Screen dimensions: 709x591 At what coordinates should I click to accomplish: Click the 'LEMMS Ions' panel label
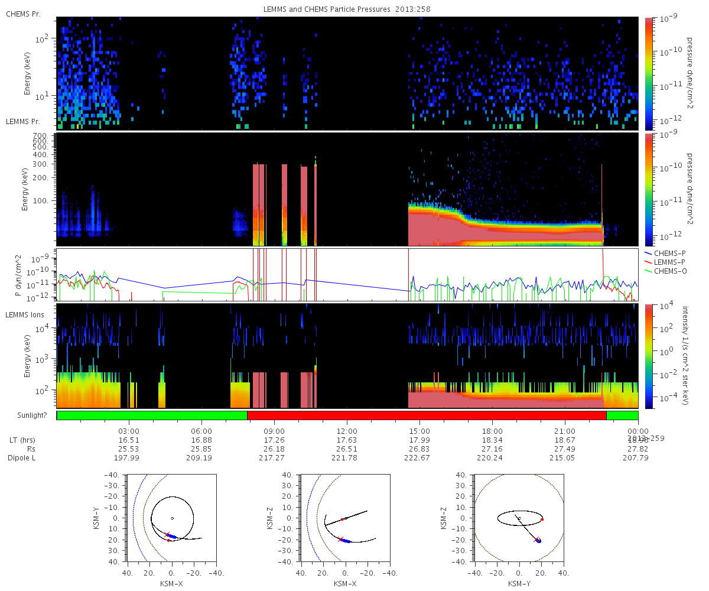click(x=25, y=315)
